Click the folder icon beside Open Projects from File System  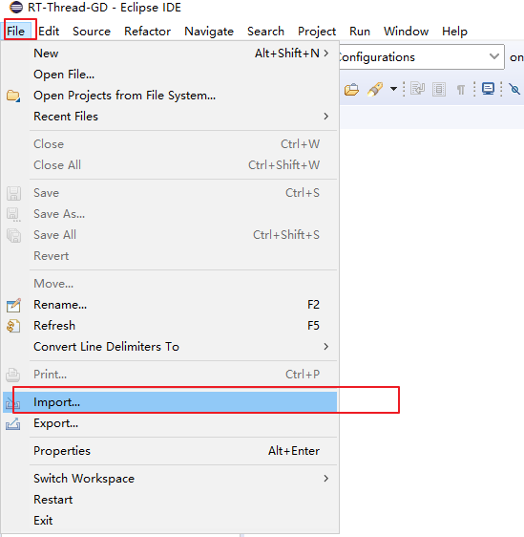click(x=13, y=96)
